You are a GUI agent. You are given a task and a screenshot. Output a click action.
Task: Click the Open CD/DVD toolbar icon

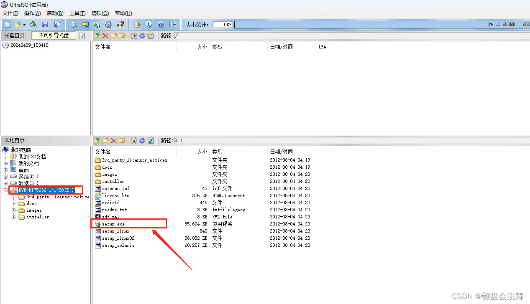coord(33,25)
